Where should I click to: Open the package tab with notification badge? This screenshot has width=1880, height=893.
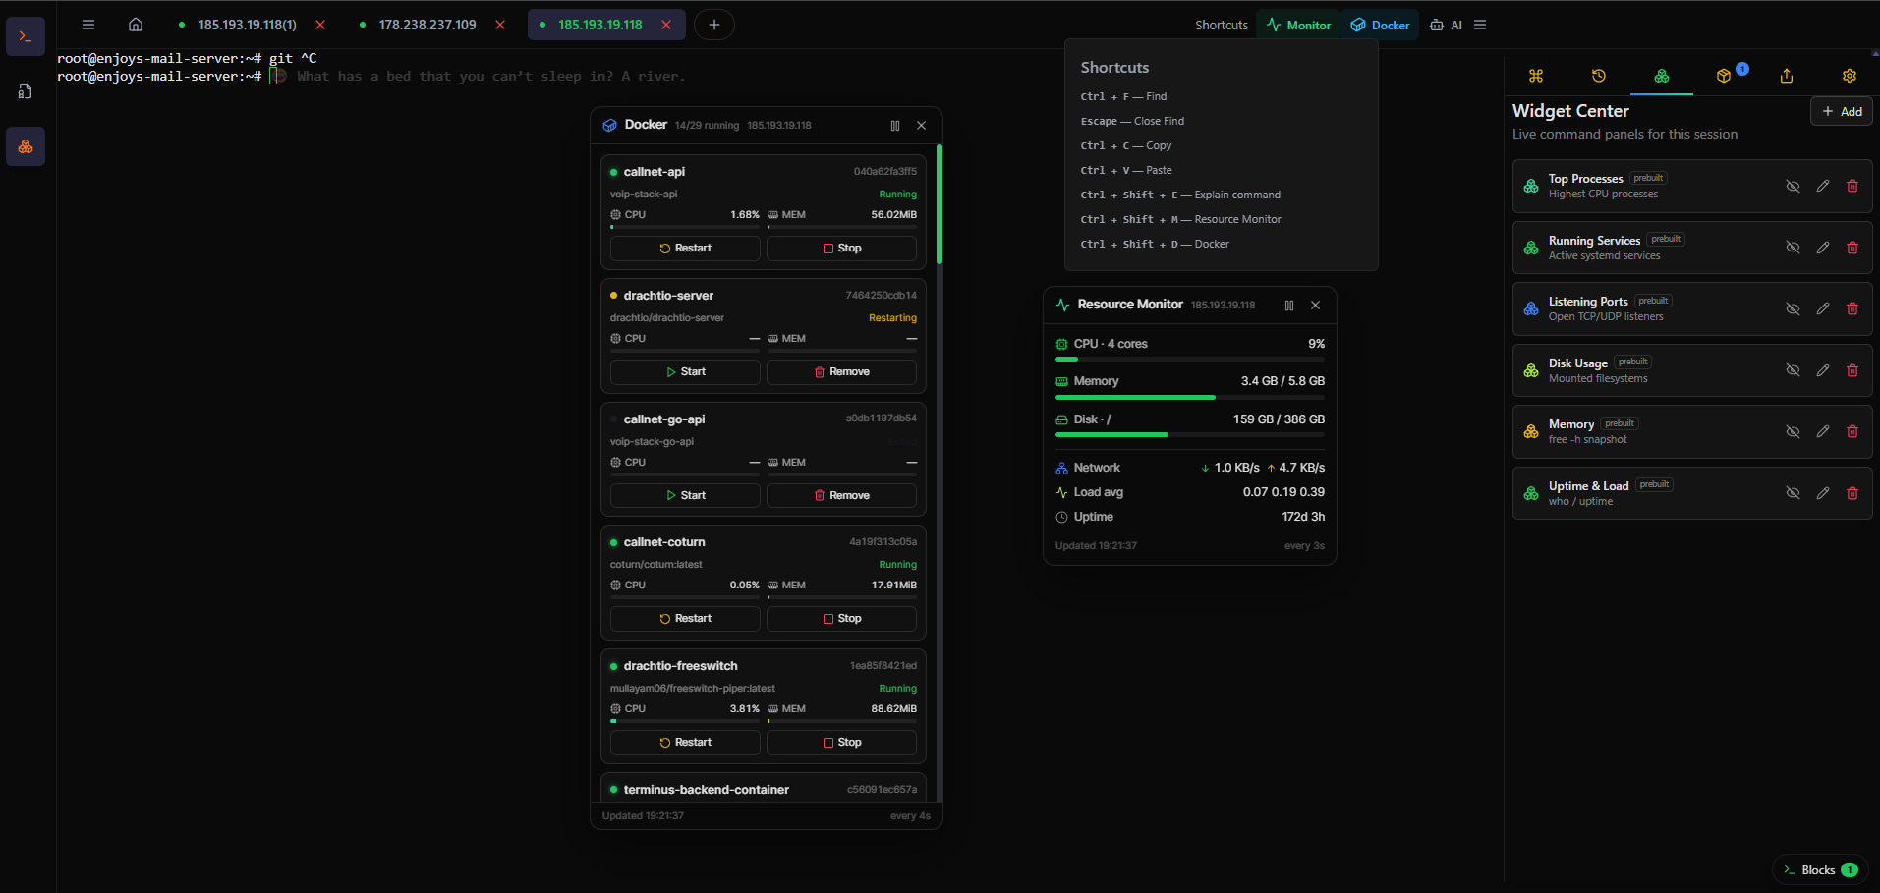click(x=1724, y=76)
